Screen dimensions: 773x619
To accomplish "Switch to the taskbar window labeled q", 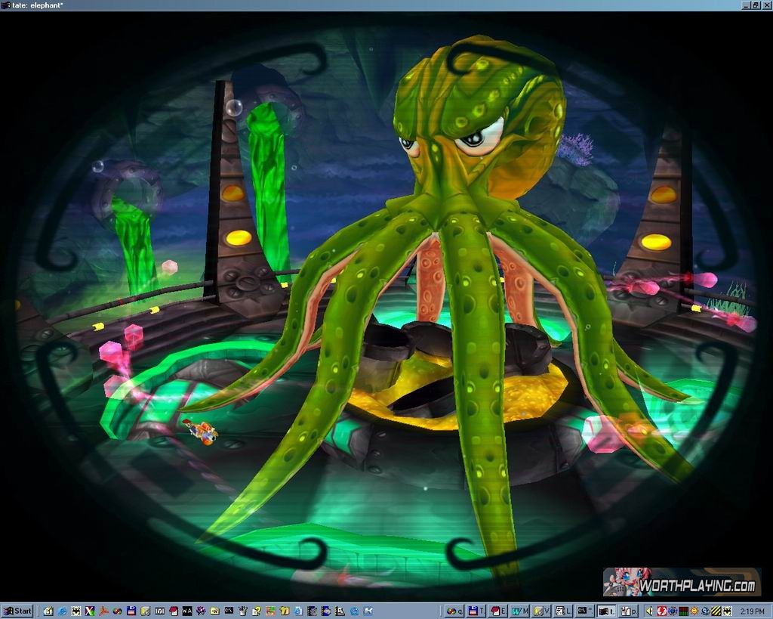I will tap(455, 611).
